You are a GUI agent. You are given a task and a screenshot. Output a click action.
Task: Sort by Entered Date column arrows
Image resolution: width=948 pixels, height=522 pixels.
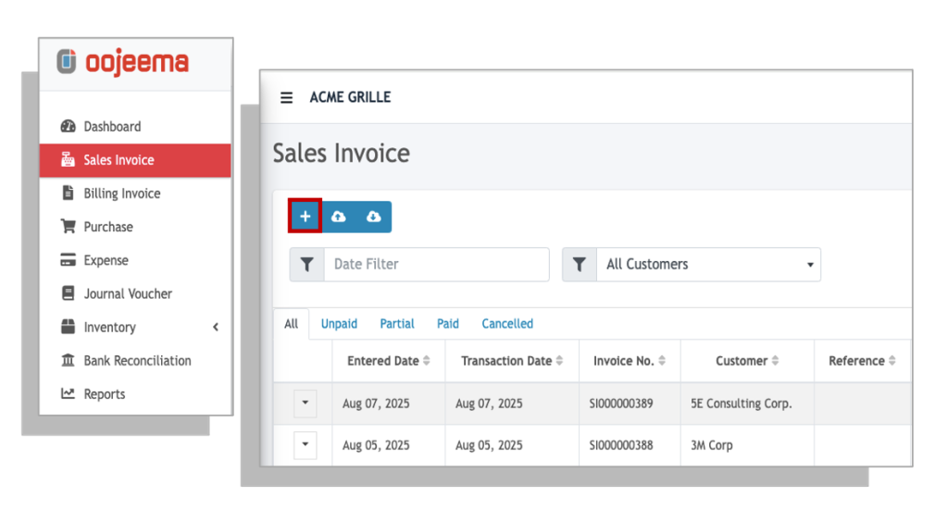pos(427,361)
